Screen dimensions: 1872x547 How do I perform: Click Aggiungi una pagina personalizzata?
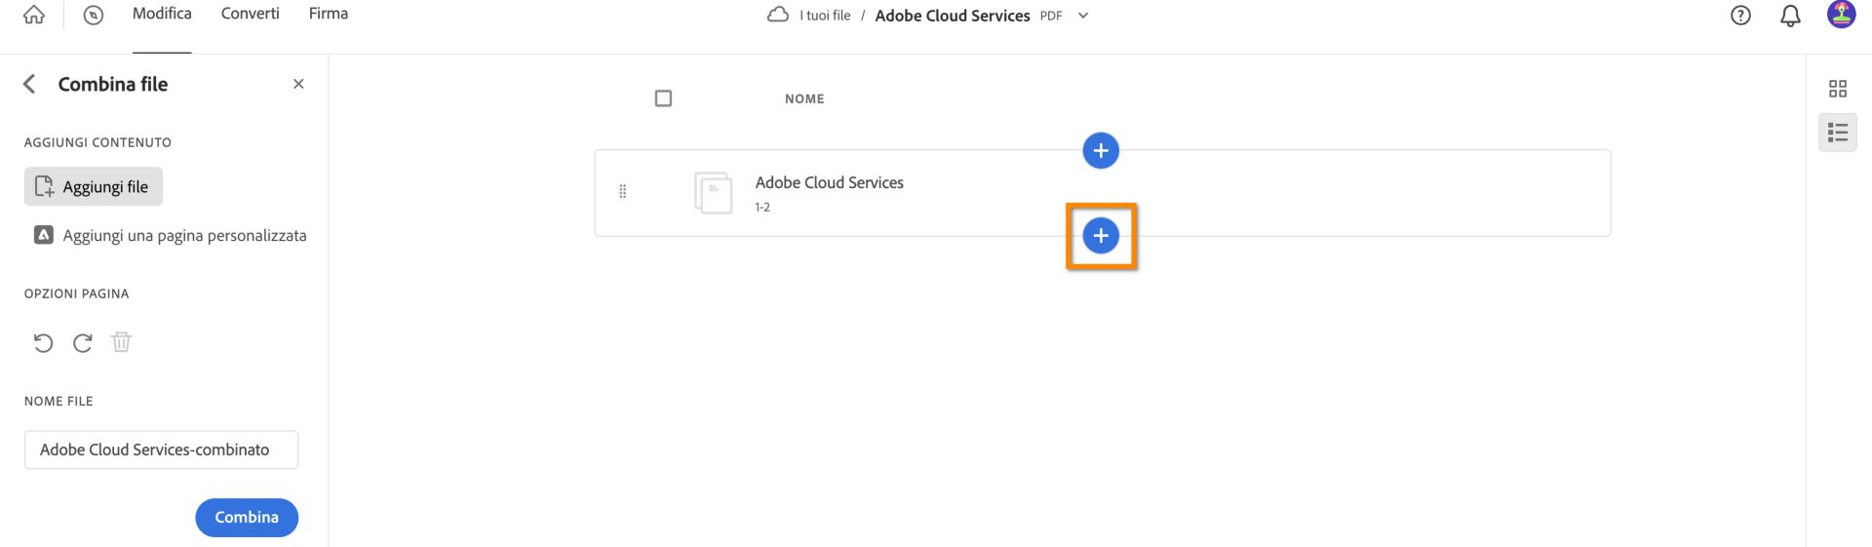point(171,235)
